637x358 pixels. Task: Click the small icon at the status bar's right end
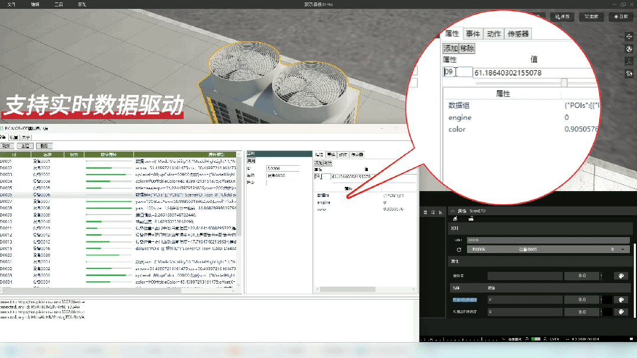click(x=631, y=339)
